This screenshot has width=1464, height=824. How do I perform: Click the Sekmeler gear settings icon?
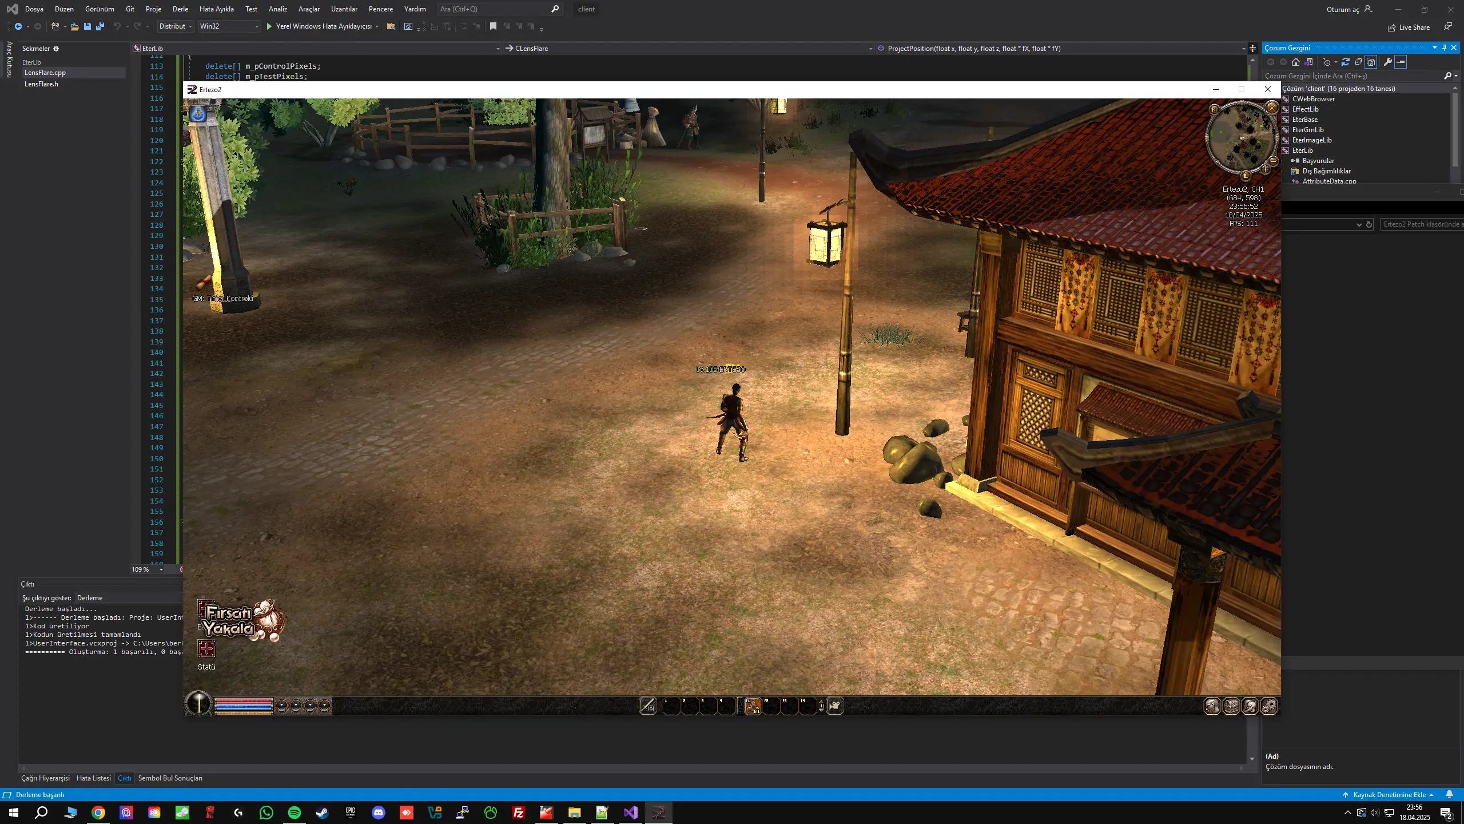click(x=56, y=49)
